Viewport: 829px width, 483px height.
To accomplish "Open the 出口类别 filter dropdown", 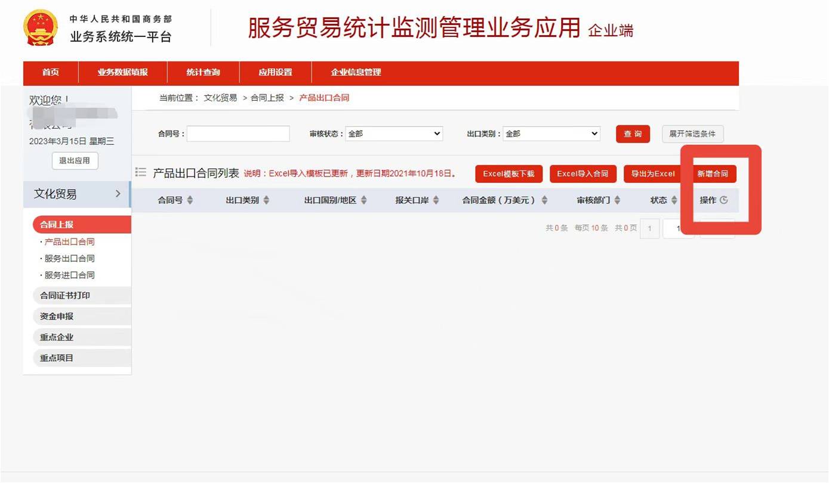I will coord(551,134).
